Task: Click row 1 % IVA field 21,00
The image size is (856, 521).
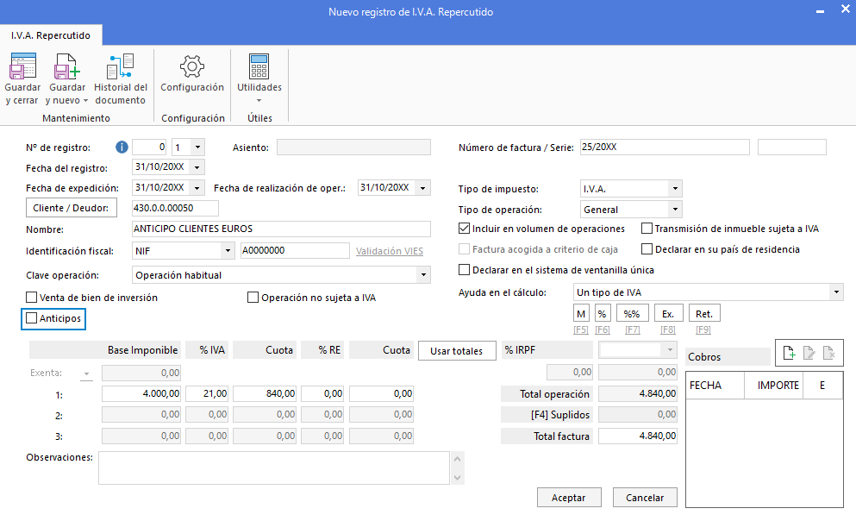Action: point(207,393)
